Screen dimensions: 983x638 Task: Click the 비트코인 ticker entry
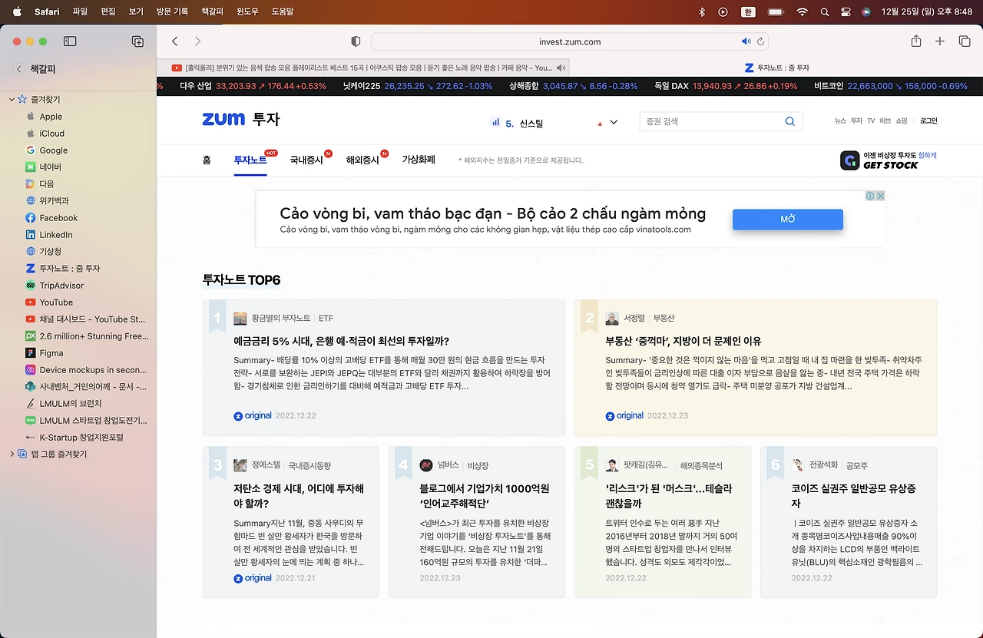coord(891,86)
